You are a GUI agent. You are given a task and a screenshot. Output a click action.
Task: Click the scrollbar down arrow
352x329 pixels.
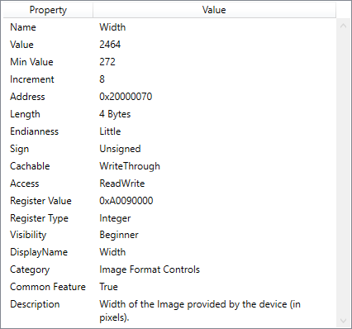coord(343,321)
